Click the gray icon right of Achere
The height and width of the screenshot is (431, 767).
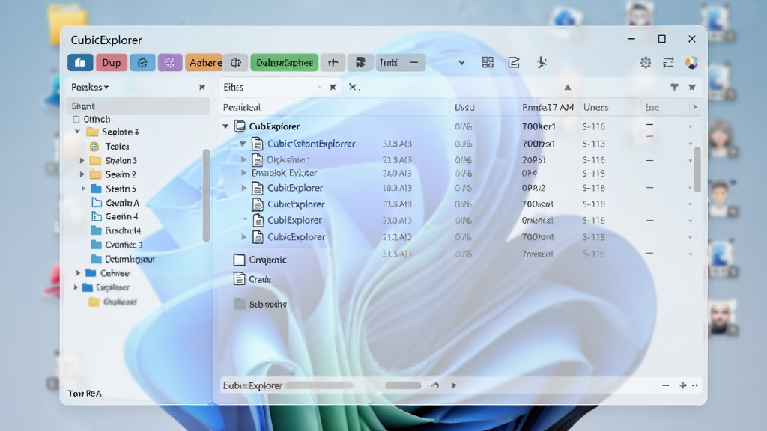click(236, 63)
